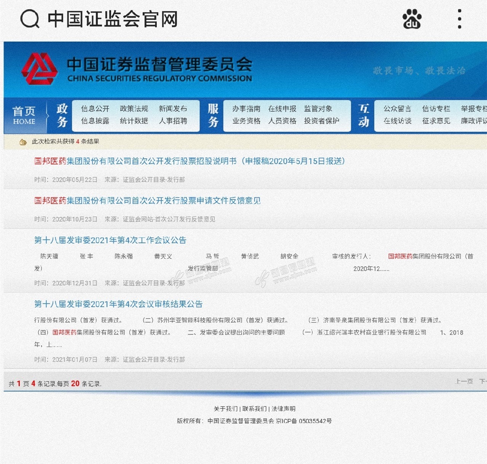Select 统计数据 menu item
This screenshot has width=487, height=464.
point(134,121)
